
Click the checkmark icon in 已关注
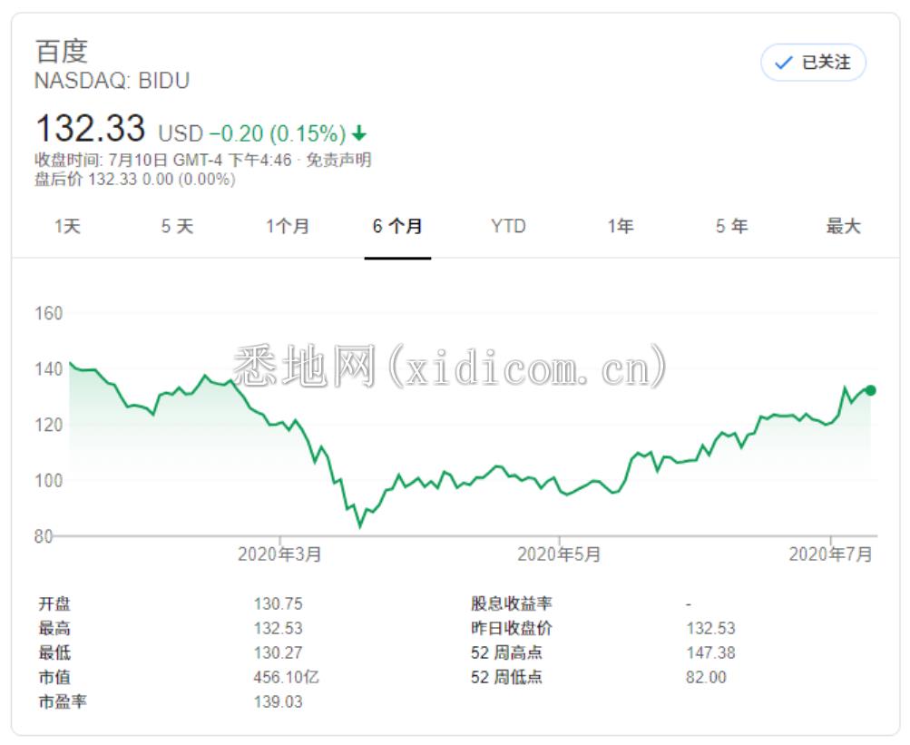tap(784, 62)
